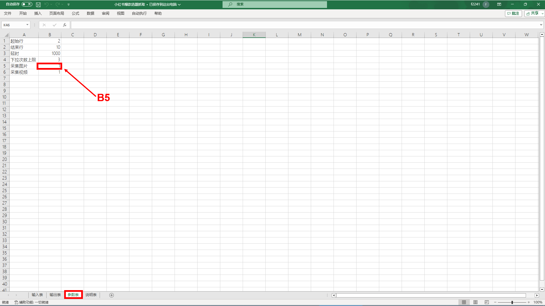Click the 批注 comments button

(x=513, y=13)
